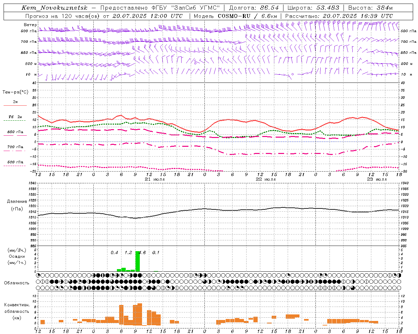Select the Прогноз на 120 часа(ов) text
This screenshot has width=418, height=334.
(63, 16)
